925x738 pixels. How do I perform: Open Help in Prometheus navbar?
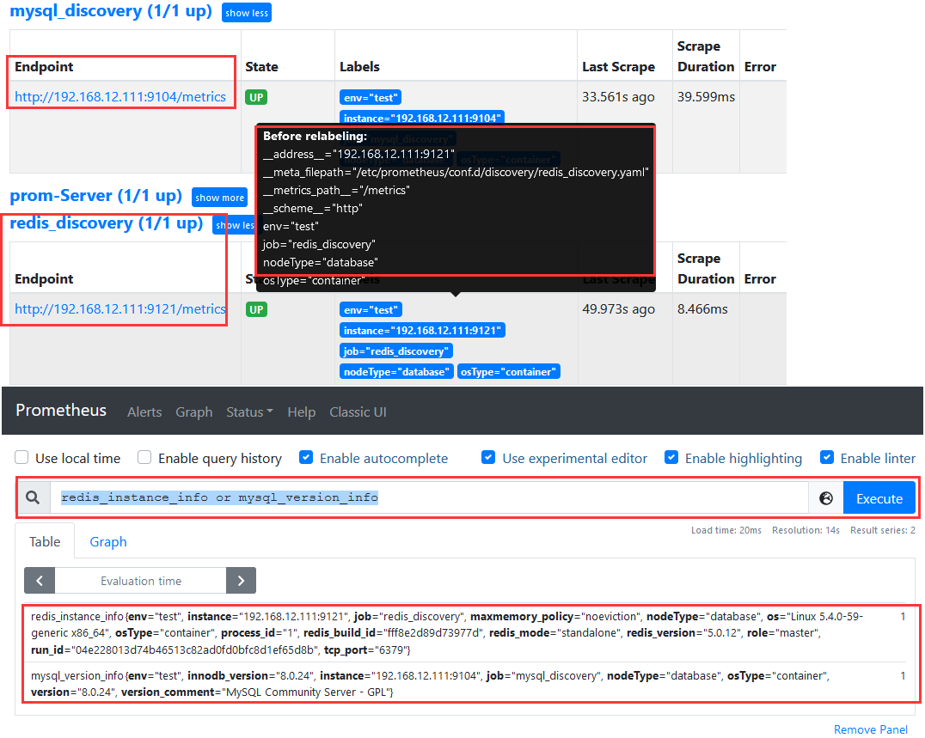302,412
